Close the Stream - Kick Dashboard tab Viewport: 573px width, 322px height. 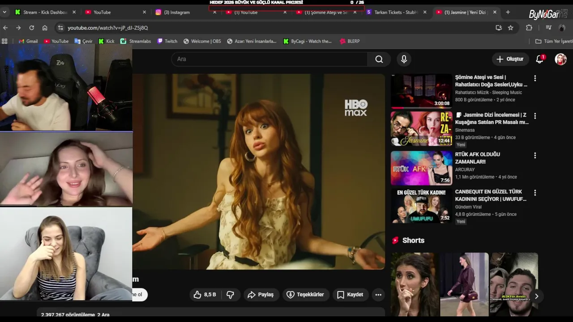[x=74, y=12]
